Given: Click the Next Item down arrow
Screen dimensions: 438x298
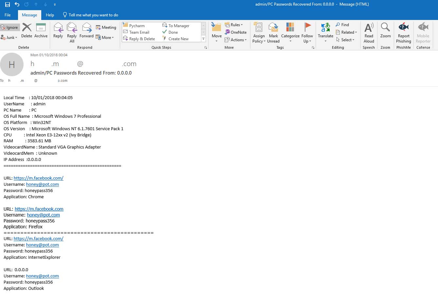Looking at the screenshot, I should coord(45,5).
